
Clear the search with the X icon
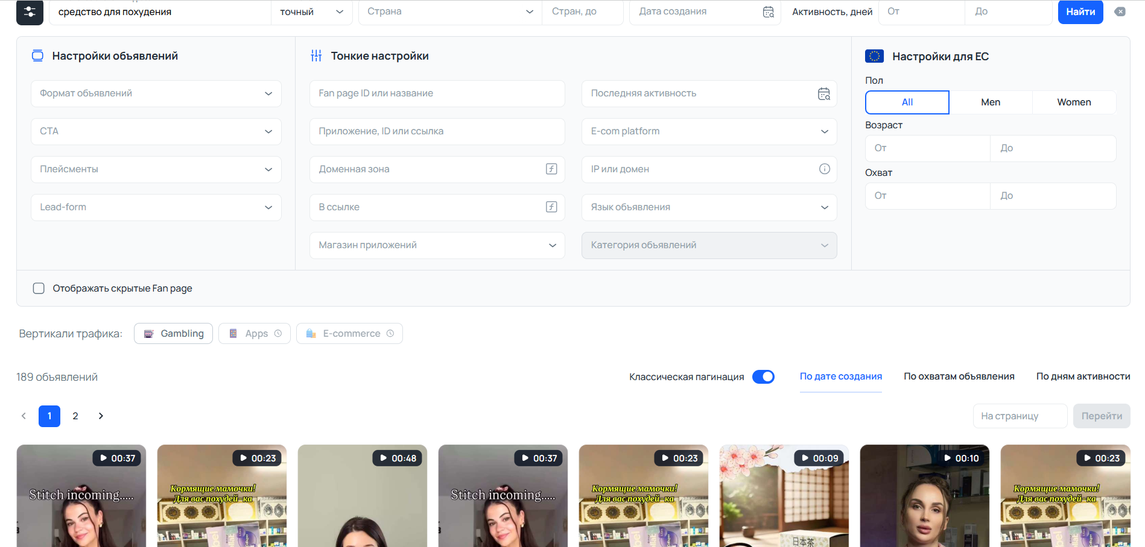1120,11
